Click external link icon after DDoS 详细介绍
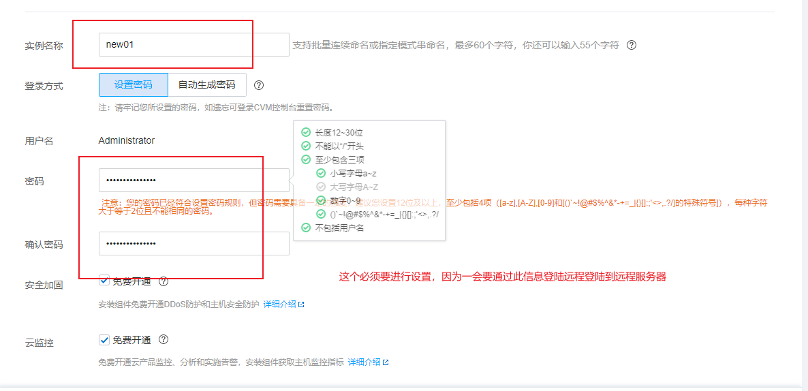 point(301,304)
